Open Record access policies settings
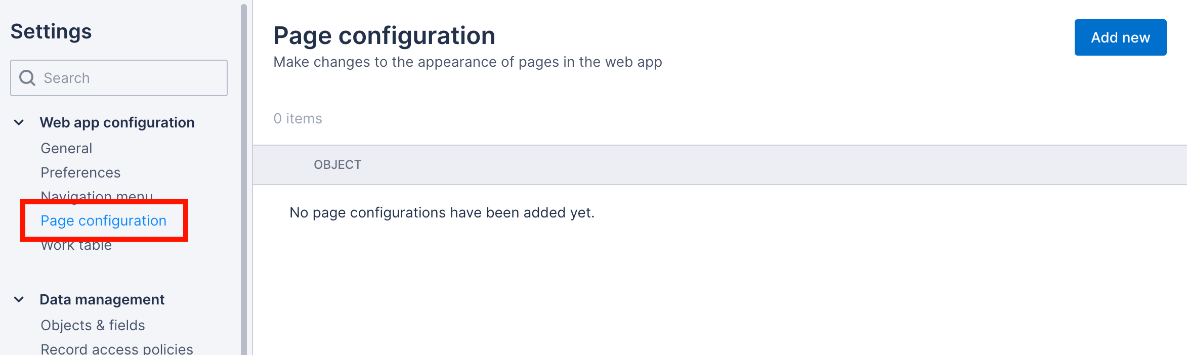 pyautogui.click(x=116, y=348)
